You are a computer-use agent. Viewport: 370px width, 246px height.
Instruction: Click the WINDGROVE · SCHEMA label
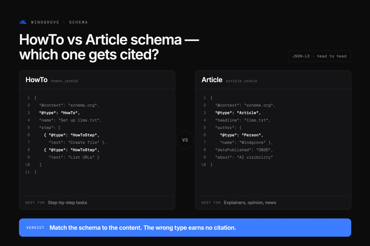point(60,22)
